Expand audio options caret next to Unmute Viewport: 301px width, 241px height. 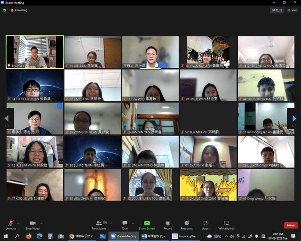(x=18, y=223)
